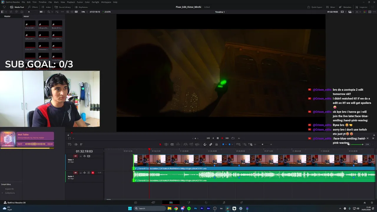
Task: Click the Play Reverse button
Action: point(213,138)
